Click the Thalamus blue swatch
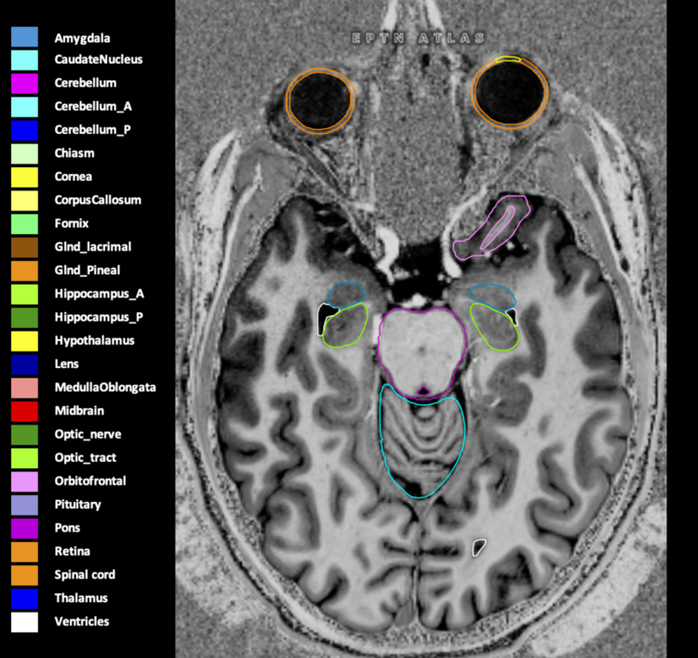The image size is (698, 658). (x=24, y=599)
